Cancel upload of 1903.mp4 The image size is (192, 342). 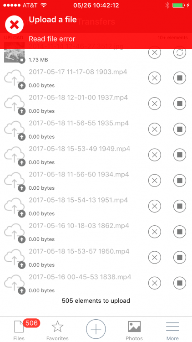tap(155, 78)
